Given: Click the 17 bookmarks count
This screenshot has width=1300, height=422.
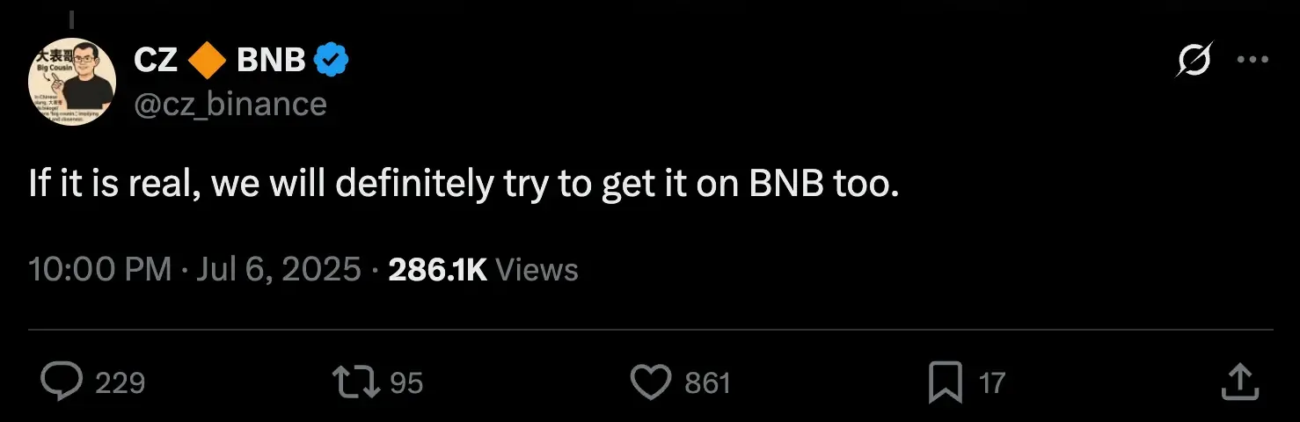Looking at the screenshot, I should point(992,383).
